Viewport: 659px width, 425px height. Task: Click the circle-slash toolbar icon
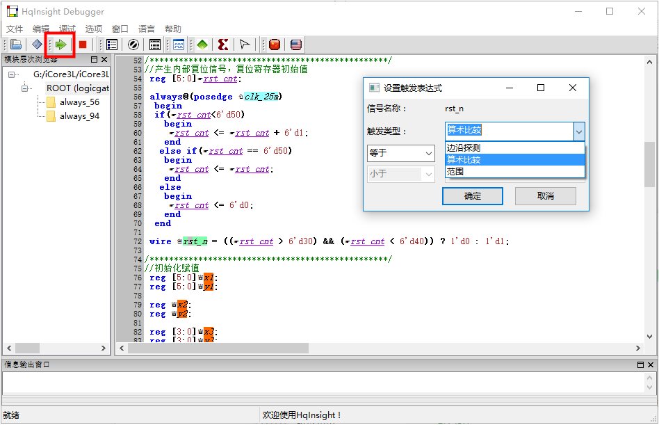tap(133, 45)
